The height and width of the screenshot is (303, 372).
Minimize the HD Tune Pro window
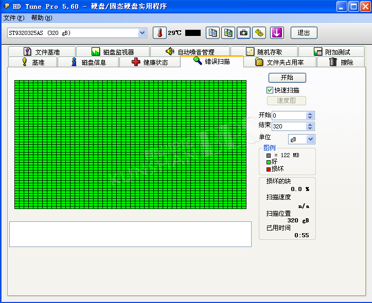coord(342,6)
